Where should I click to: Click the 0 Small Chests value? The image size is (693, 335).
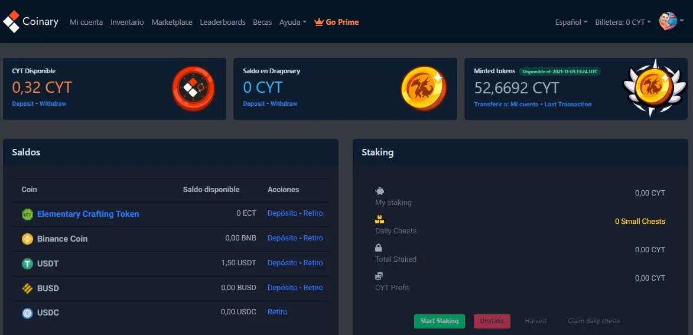tap(640, 222)
